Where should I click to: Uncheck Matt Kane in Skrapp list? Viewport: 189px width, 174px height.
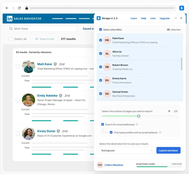101,40
